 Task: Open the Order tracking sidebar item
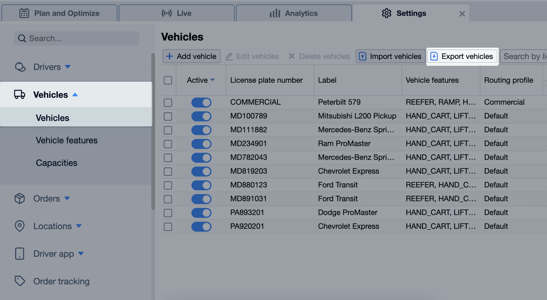pos(61,281)
